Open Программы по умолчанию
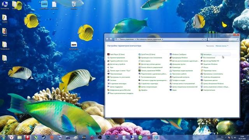Image resolution: width=249 pixels, height=140 pixels. 119,77
